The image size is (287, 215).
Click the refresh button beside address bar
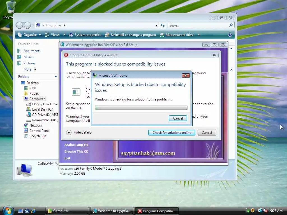[163, 25]
